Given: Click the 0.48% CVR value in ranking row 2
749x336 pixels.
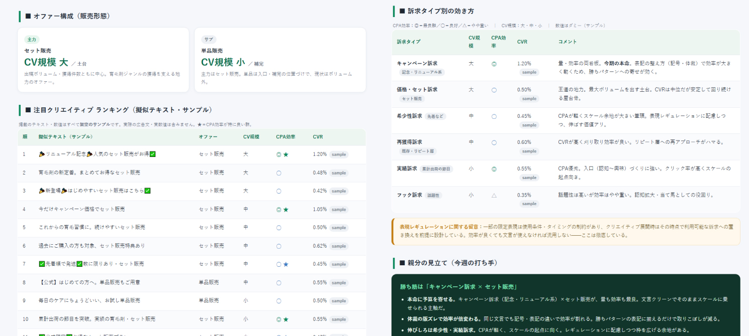Looking at the screenshot, I should 320,173.
